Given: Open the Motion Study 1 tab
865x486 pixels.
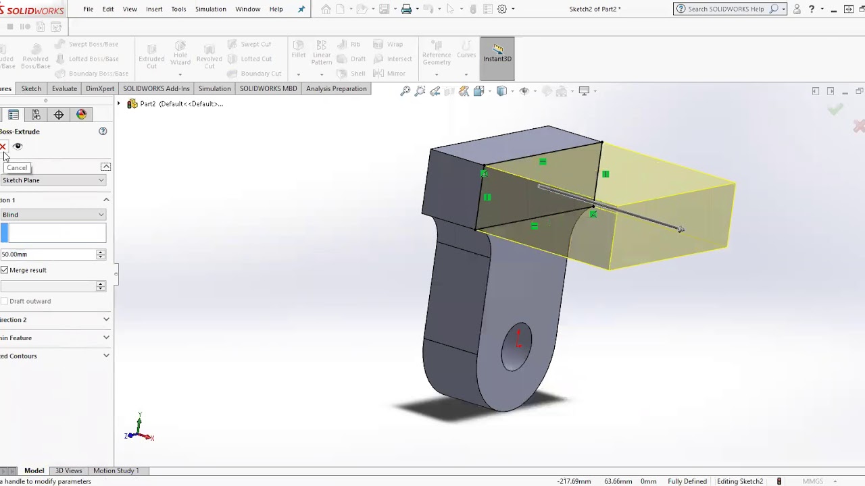Looking at the screenshot, I should click(x=116, y=470).
